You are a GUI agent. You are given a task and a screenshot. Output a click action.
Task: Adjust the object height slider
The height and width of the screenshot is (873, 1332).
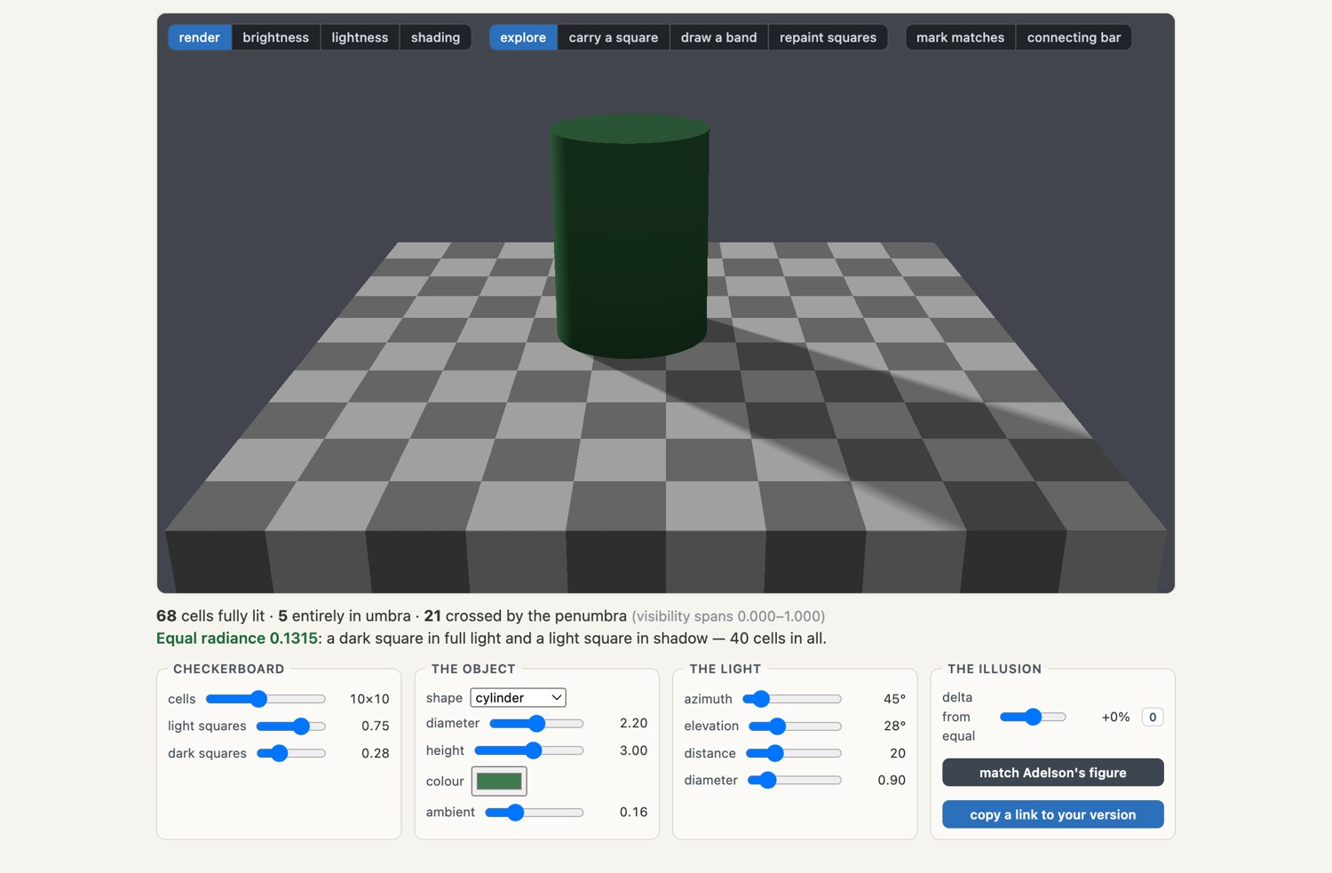(529, 750)
